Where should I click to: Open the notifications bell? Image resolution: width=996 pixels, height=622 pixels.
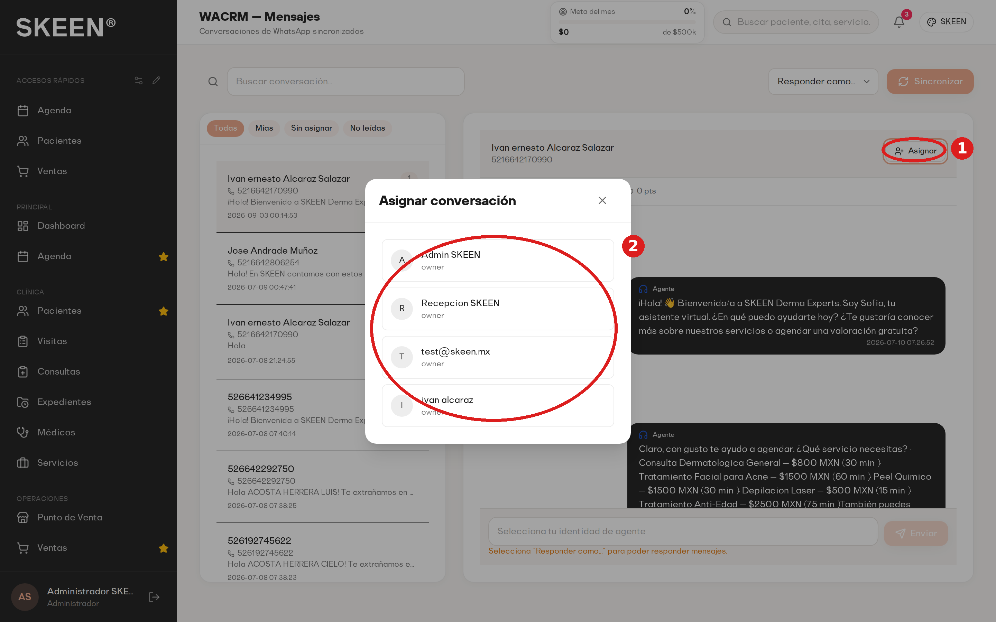point(899,22)
